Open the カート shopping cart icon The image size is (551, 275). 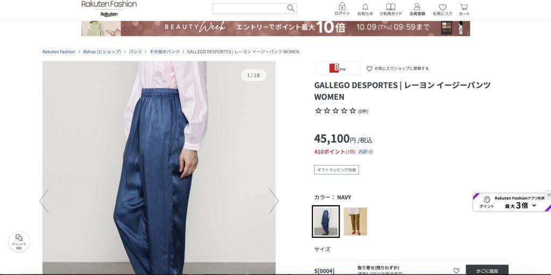coord(464,9)
